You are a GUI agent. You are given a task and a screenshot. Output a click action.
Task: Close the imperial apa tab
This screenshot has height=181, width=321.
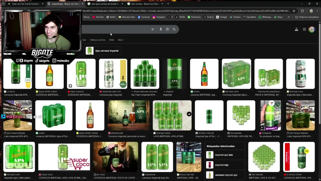tap(82, 4)
